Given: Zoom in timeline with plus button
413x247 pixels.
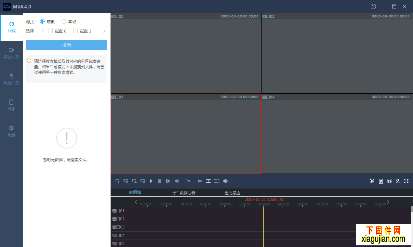Looking at the screenshot, I should pyautogui.click(x=396, y=202).
